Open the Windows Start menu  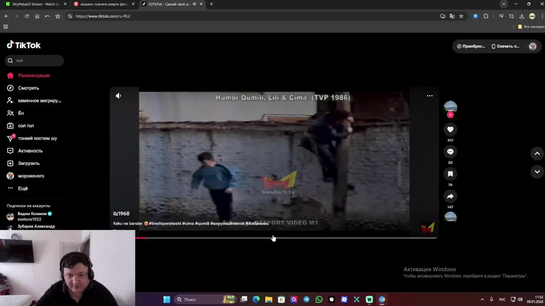[x=166, y=300]
